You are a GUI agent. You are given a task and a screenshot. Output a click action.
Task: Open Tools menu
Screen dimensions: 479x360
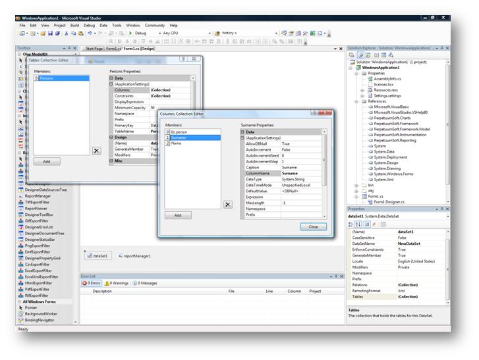tap(117, 25)
